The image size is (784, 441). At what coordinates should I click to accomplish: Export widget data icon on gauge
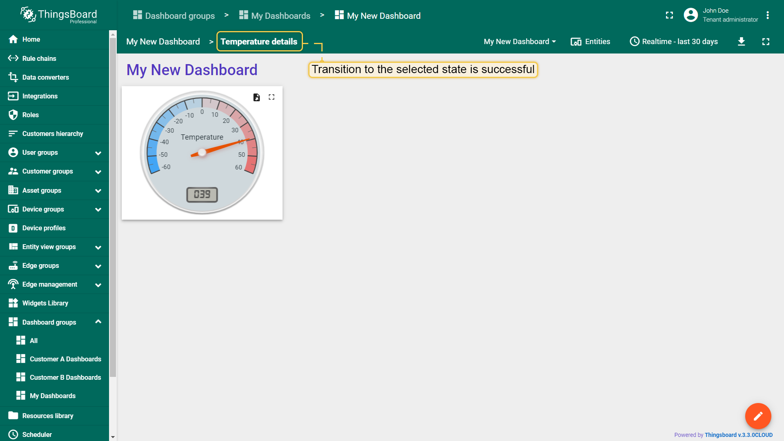tap(256, 97)
